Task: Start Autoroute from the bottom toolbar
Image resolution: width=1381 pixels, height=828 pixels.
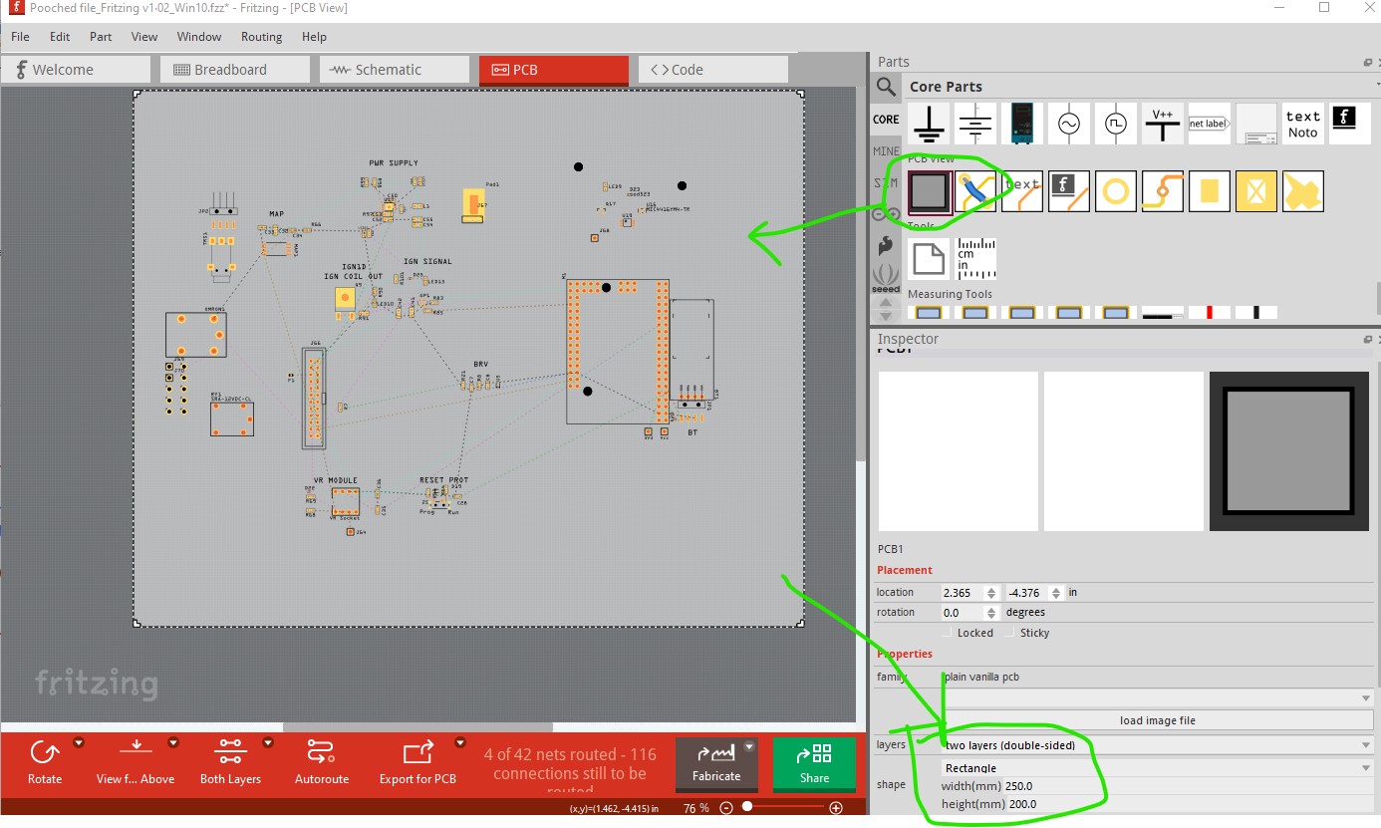Action: 321,751
